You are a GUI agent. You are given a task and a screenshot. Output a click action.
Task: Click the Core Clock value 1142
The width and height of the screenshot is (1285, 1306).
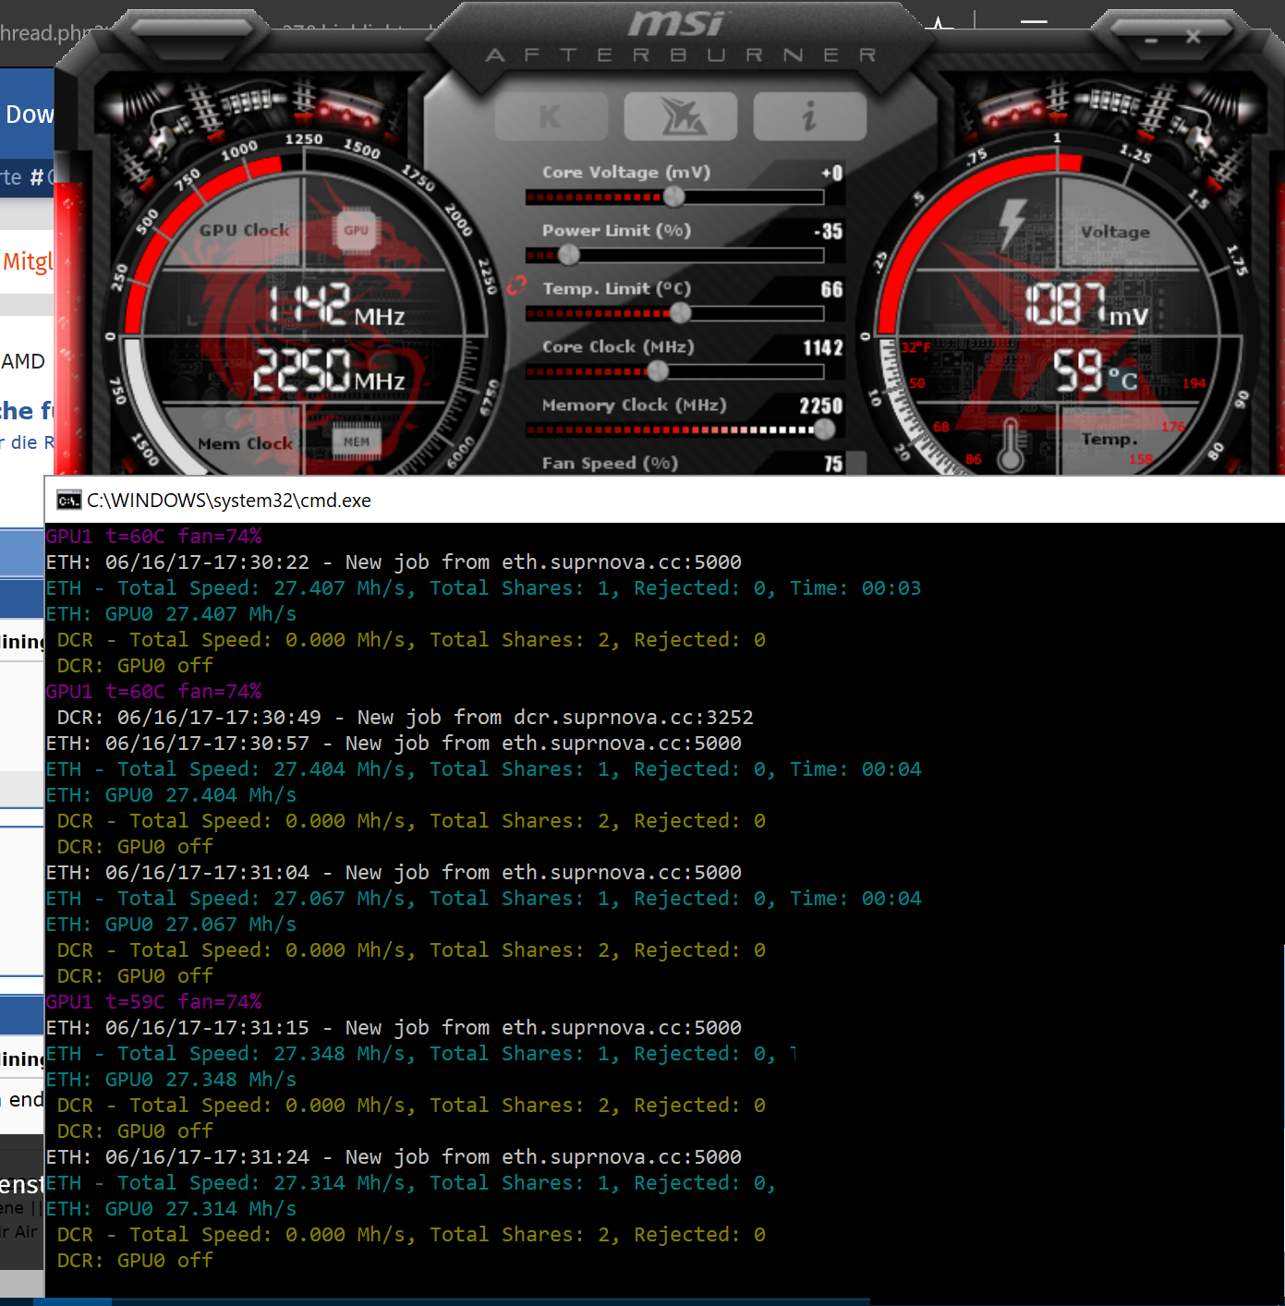(x=823, y=347)
